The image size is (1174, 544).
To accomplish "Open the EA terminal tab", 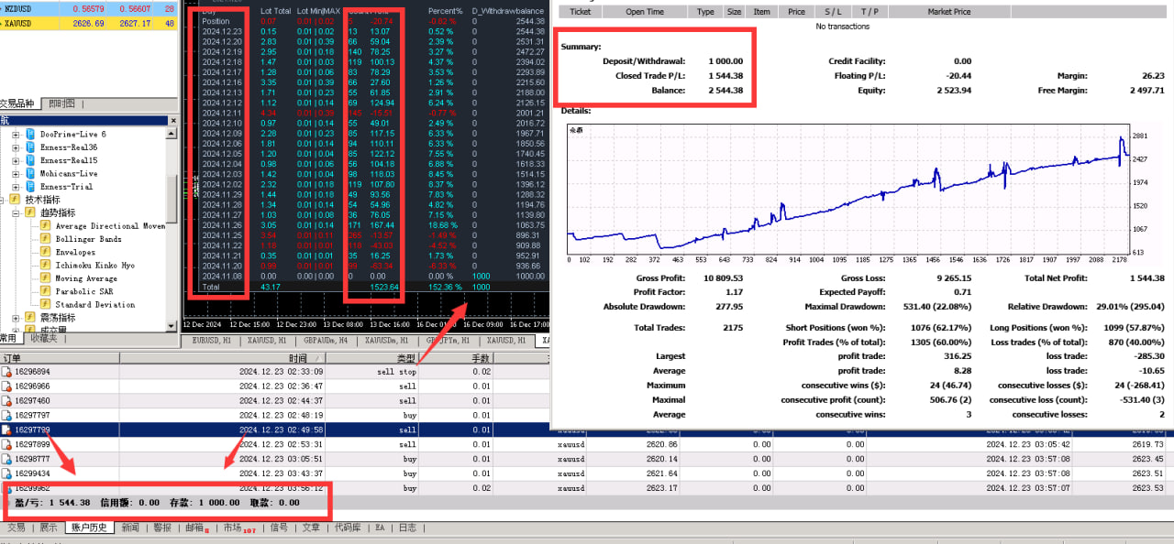I will (x=380, y=528).
